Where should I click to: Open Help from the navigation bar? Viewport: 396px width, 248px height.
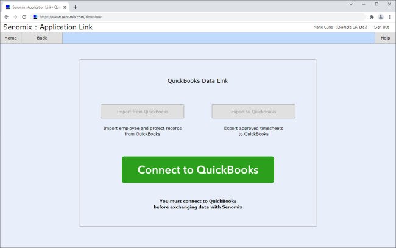(385, 38)
